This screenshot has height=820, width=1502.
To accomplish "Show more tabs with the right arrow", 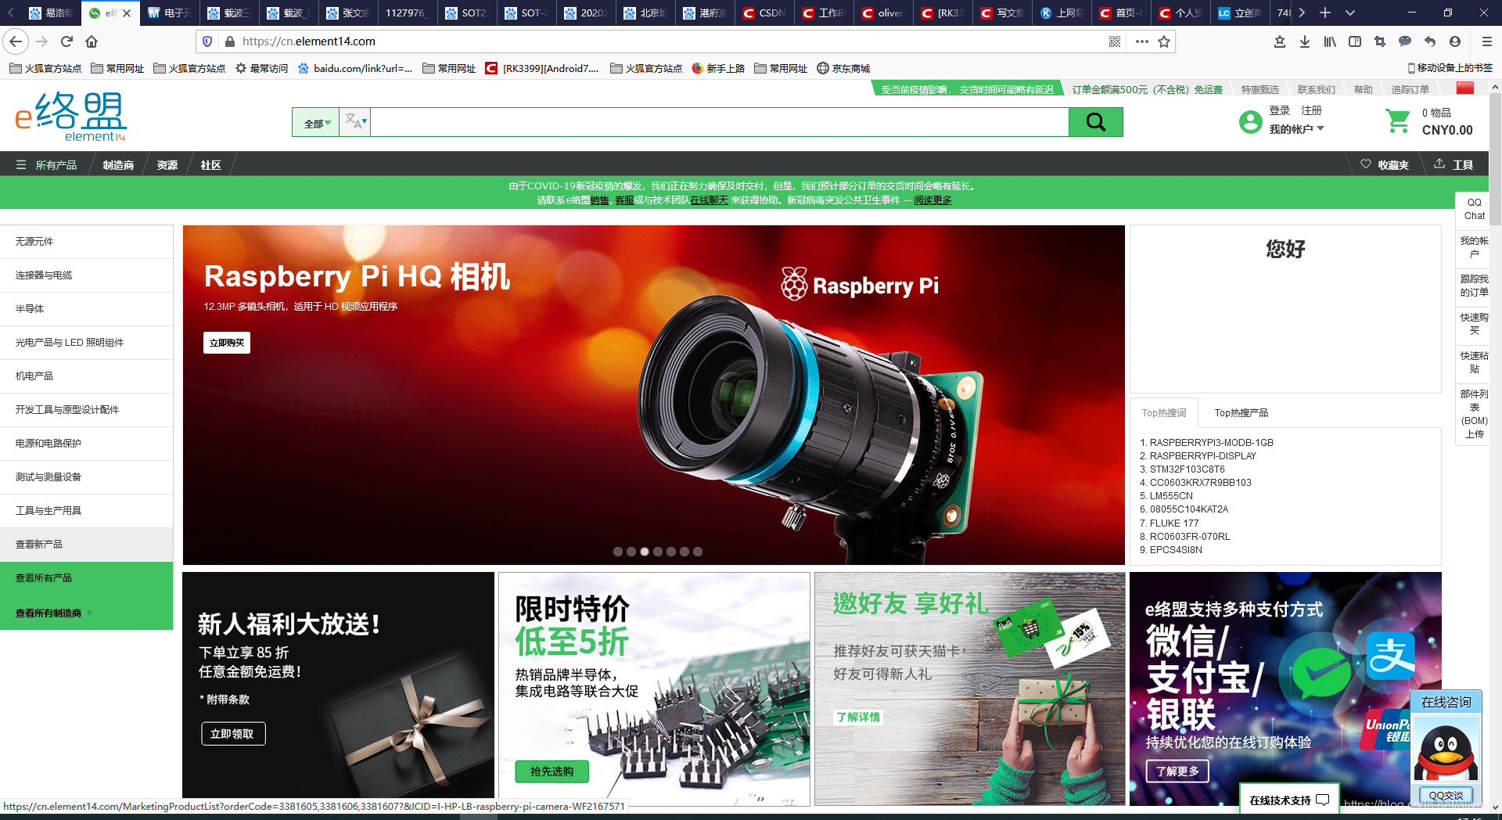I will (1302, 13).
